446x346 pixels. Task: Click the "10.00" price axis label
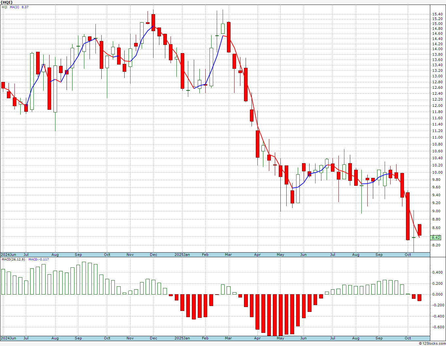point(437,173)
